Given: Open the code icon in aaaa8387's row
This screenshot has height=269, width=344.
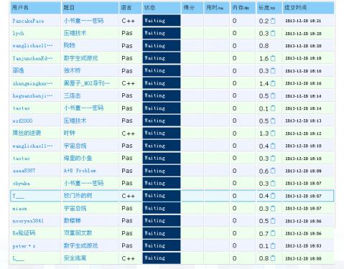Looking at the screenshot, I should pyautogui.click(x=273, y=171).
